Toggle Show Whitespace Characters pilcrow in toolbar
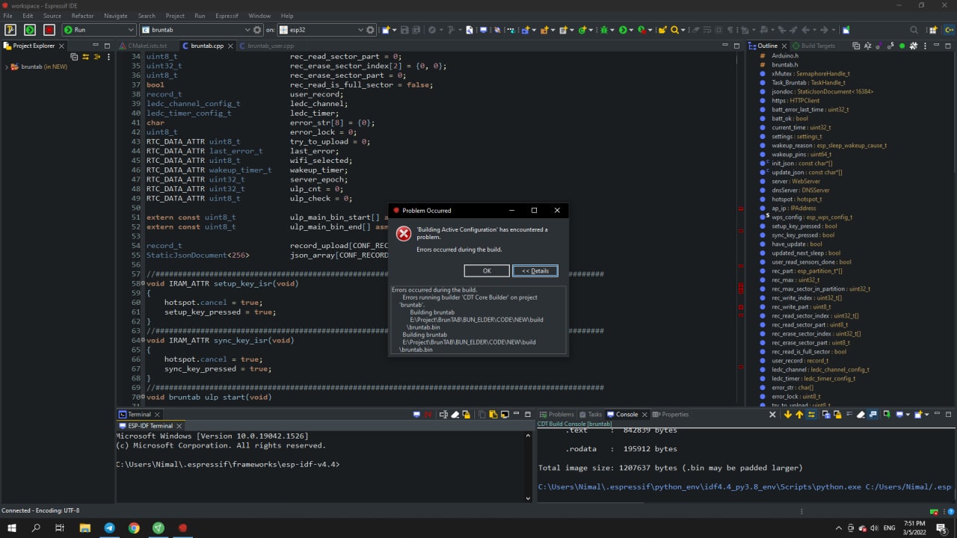 pos(730,30)
